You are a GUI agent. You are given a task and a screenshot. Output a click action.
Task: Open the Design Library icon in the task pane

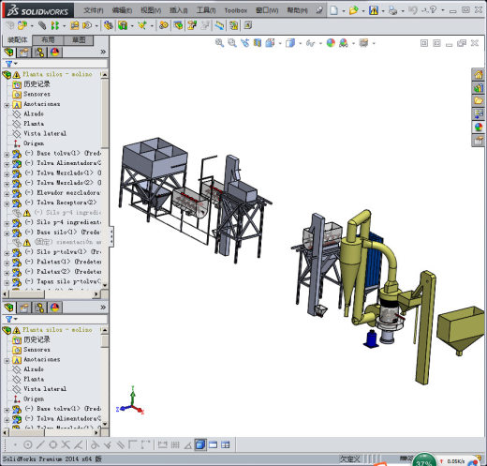tap(478, 88)
